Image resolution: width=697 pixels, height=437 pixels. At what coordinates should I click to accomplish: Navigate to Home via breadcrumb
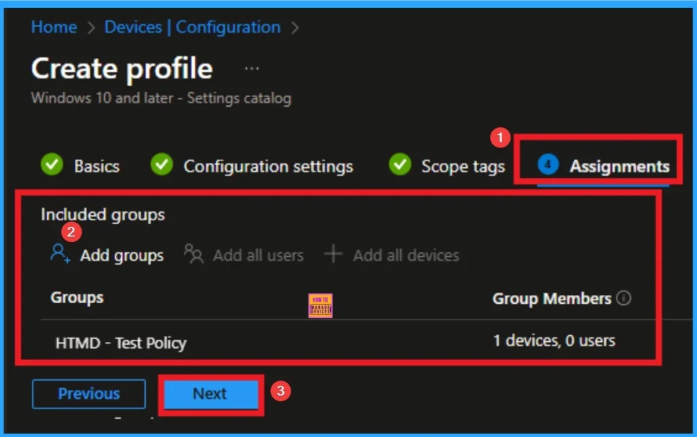[54, 27]
